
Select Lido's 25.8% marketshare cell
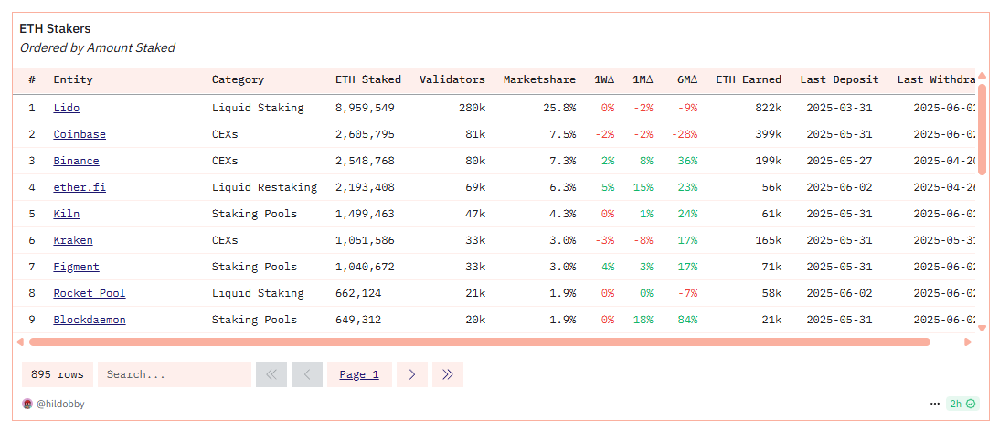pos(560,109)
